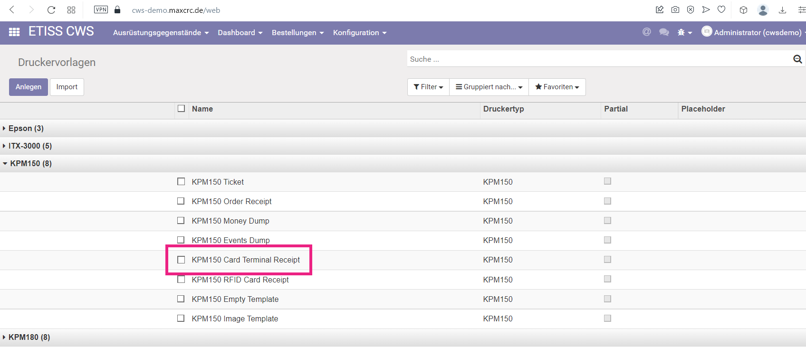Open the KPM150 Image Template record
Image resolution: width=806 pixels, height=347 pixels.
[235, 319]
